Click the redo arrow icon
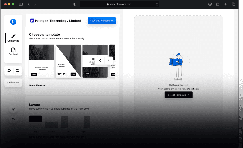Screen dimensions: 243x148 (17, 71)
